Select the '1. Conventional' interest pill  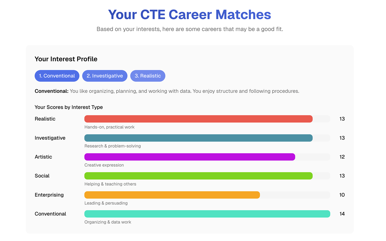pyautogui.click(x=57, y=76)
